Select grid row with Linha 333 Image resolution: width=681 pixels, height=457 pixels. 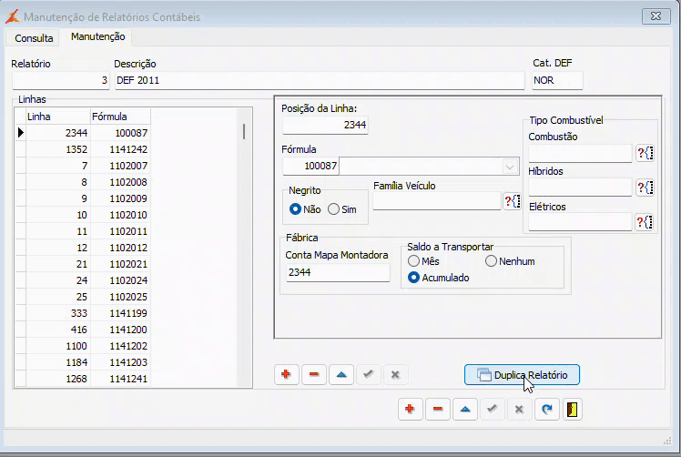point(88,313)
